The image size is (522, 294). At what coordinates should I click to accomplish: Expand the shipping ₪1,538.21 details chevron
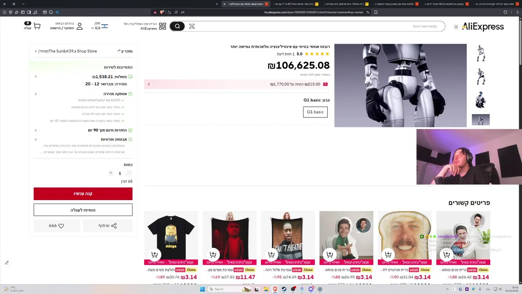35,76
